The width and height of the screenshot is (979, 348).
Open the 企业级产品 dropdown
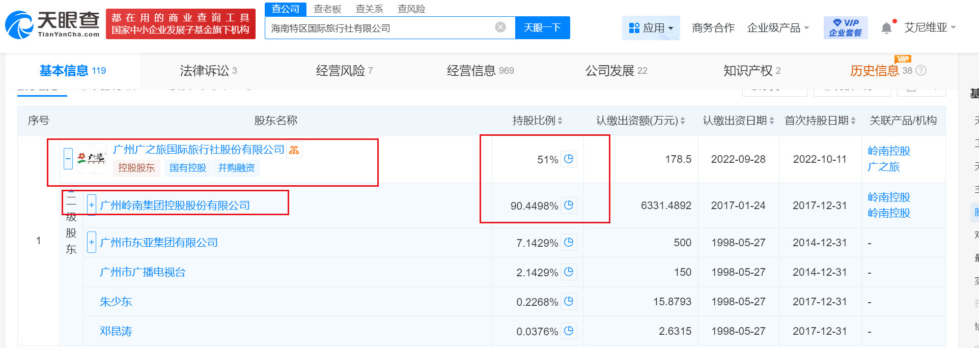tap(778, 28)
